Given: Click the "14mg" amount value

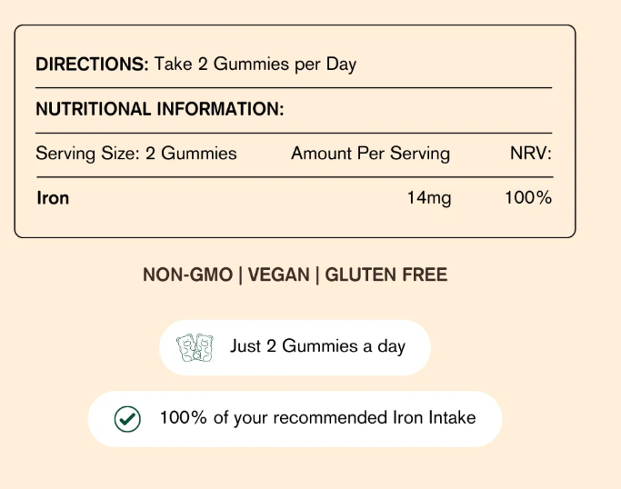Looking at the screenshot, I should pyautogui.click(x=429, y=197).
